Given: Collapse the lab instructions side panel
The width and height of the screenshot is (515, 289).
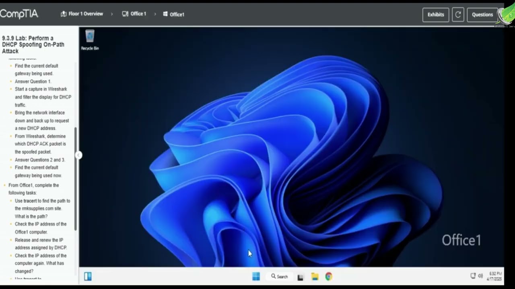Looking at the screenshot, I should [79, 155].
